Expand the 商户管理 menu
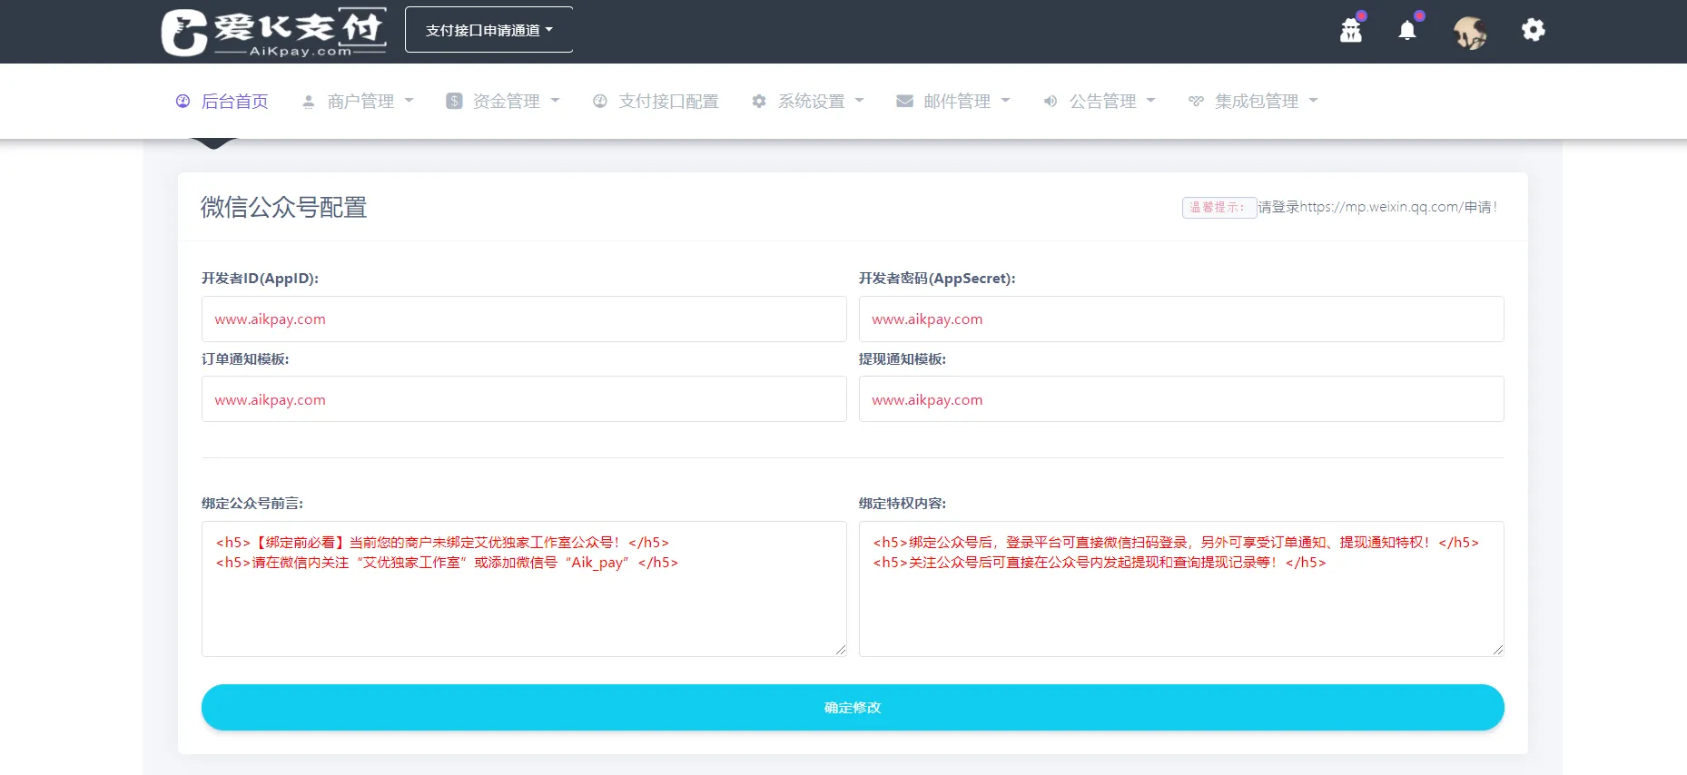The image size is (1687, 775). [358, 101]
